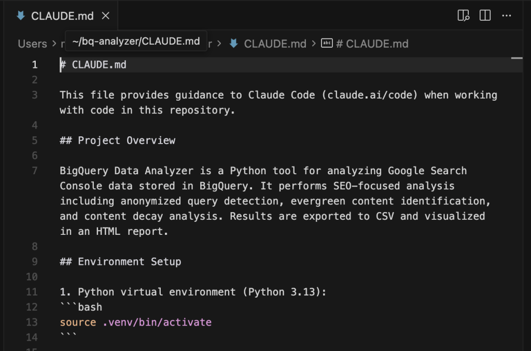The width and height of the screenshot is (531, 351).
Task: Open preview to the side
Action: pyautogui.click(x=463, y=16)
